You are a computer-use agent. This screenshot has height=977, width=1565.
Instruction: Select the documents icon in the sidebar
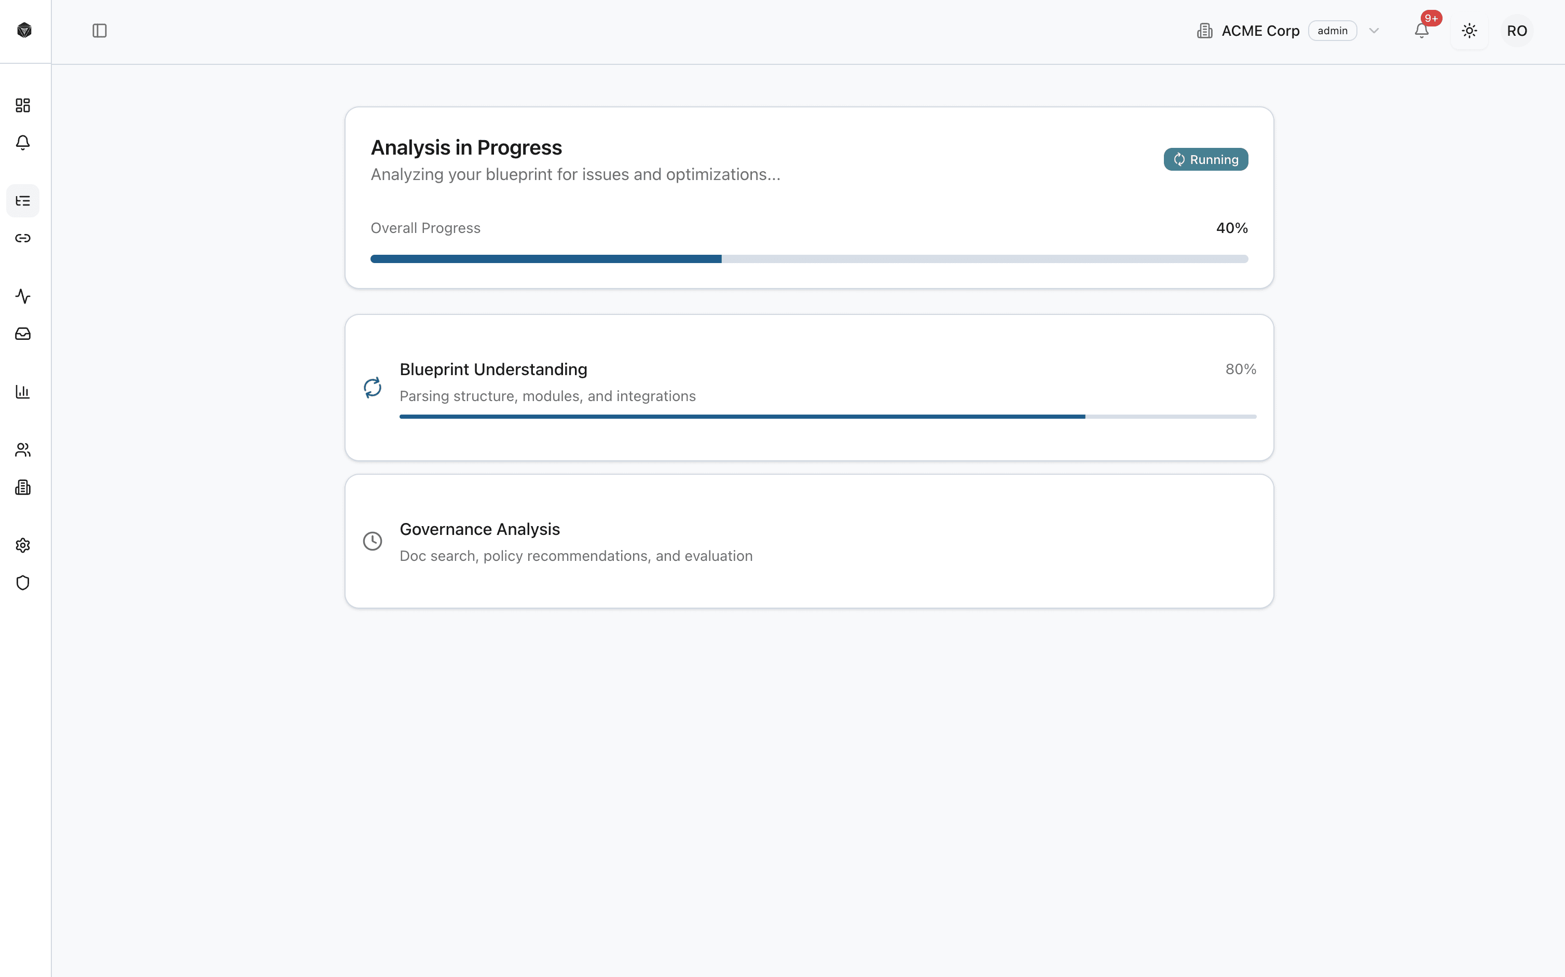(23, 487)
